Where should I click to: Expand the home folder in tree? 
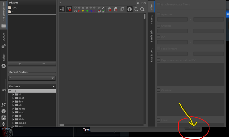(13, 109)
